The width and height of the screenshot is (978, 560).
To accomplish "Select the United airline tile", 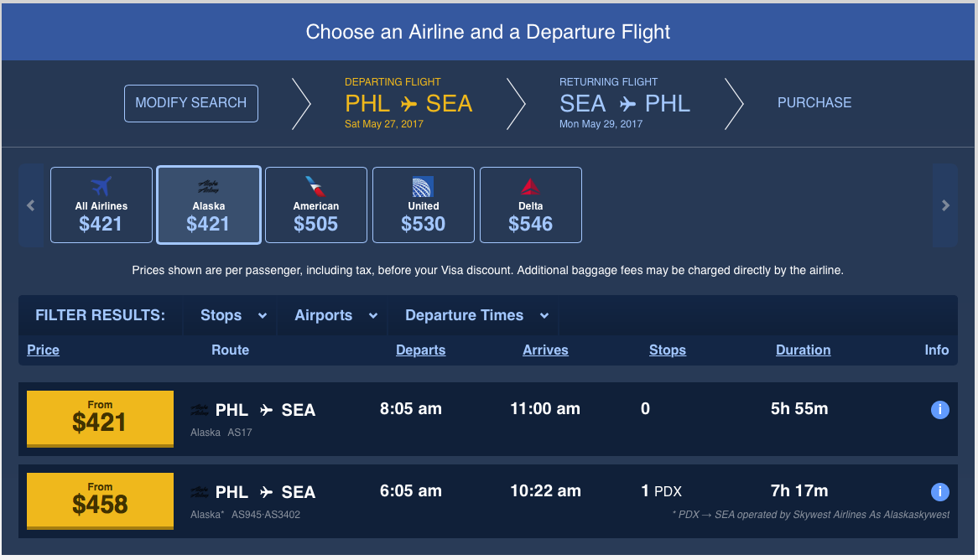I will coord(424,205).
